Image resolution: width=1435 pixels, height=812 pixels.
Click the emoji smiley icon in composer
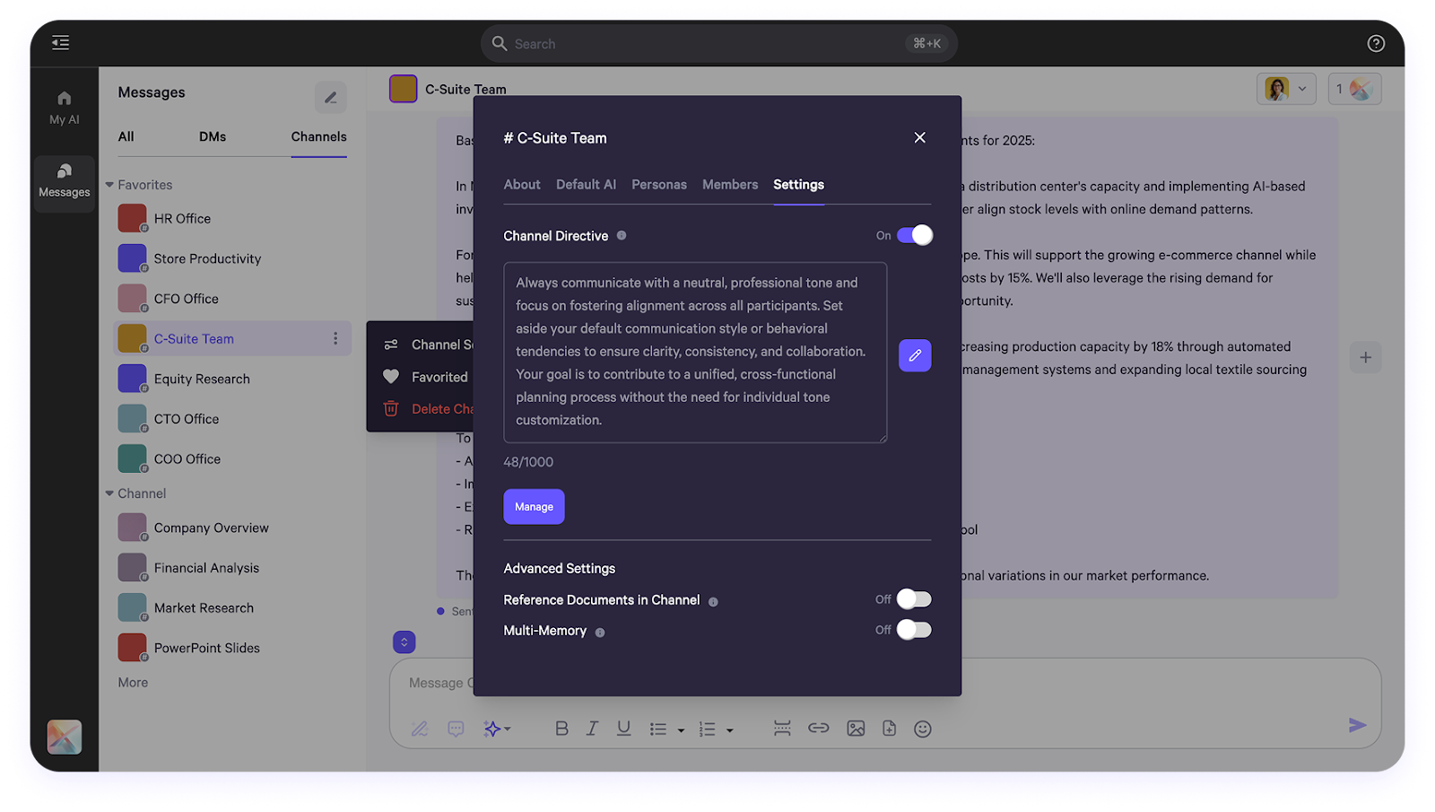pos(923,729)
